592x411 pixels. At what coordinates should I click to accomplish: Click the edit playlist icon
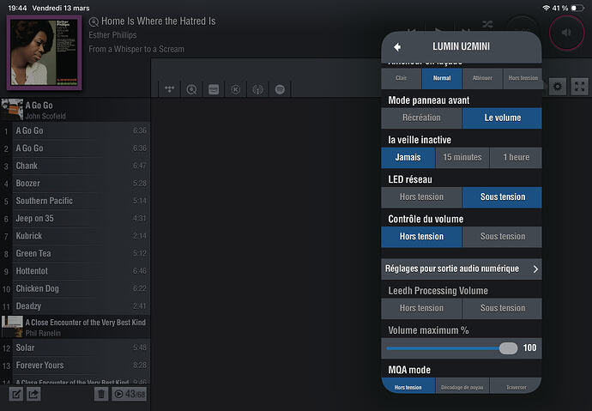click(x=15, y=394)
